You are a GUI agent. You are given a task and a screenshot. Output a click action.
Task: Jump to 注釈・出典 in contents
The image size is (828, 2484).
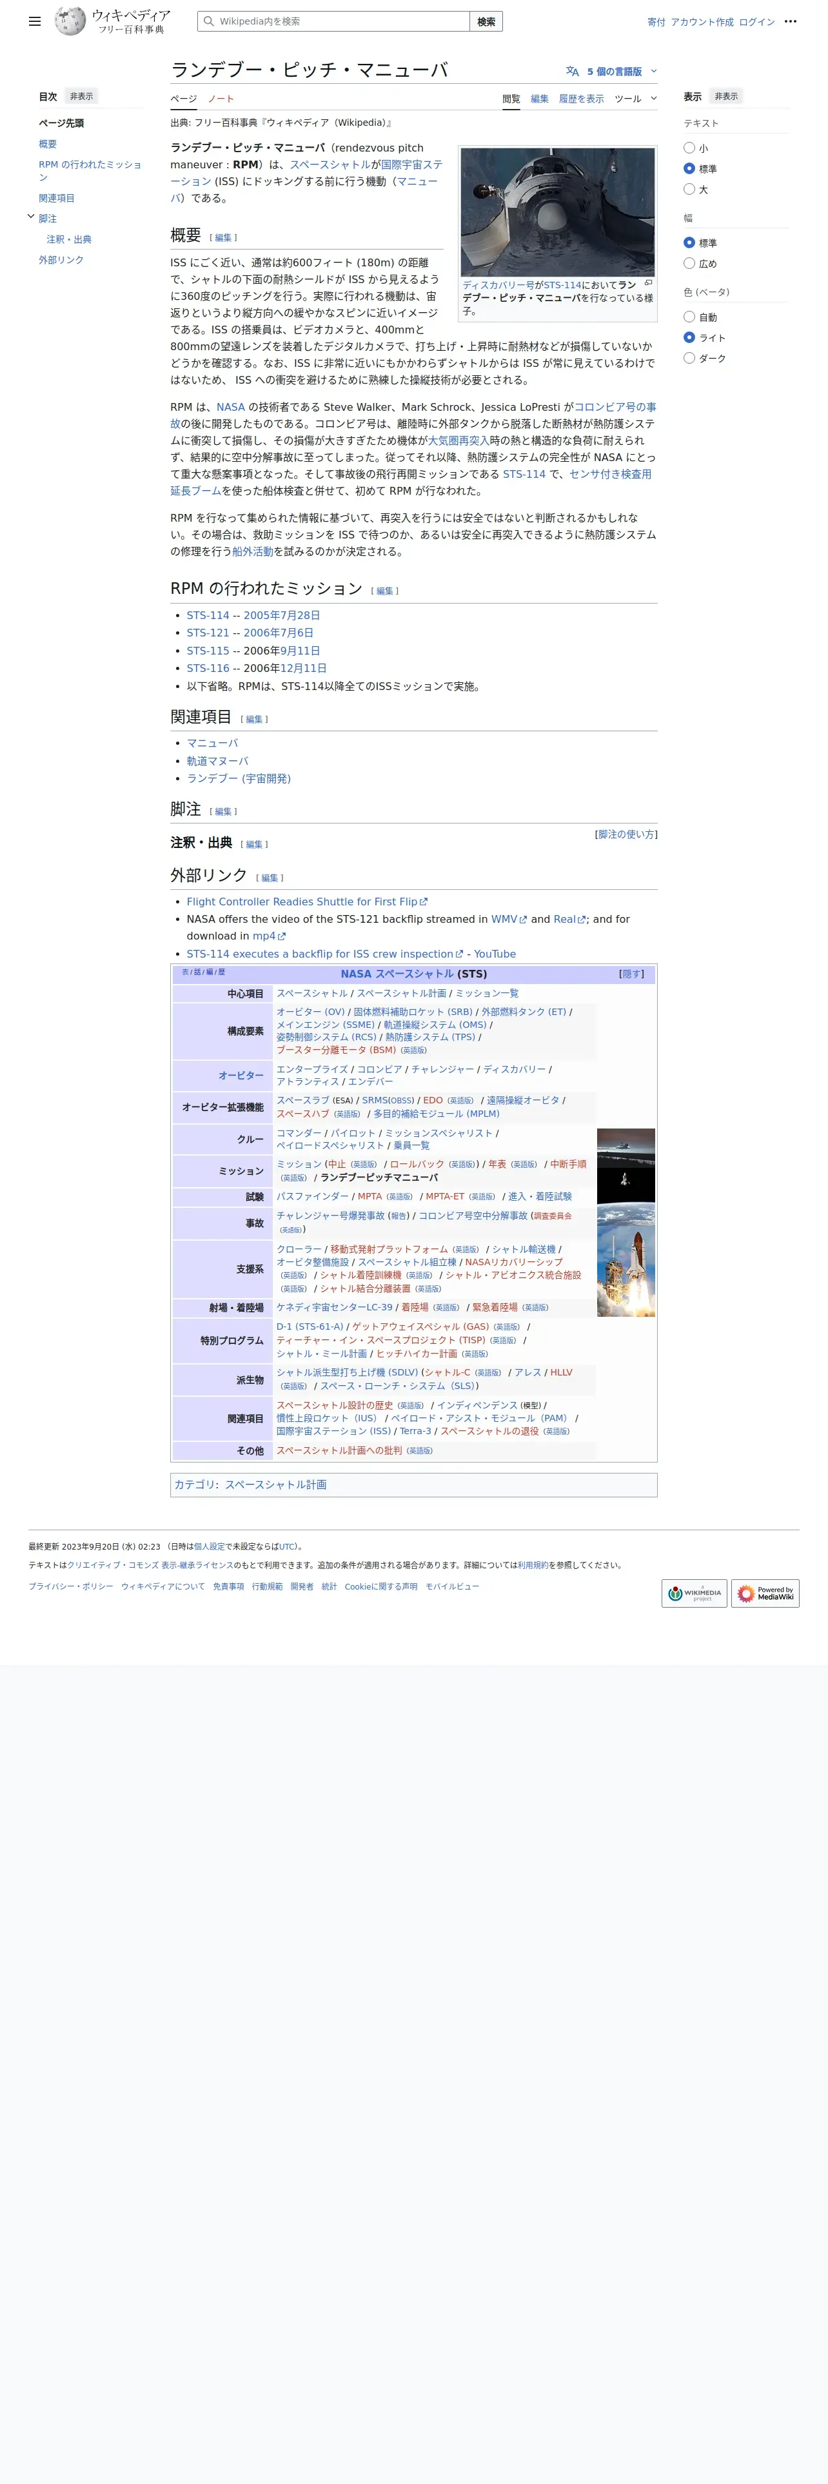[70, 239]
